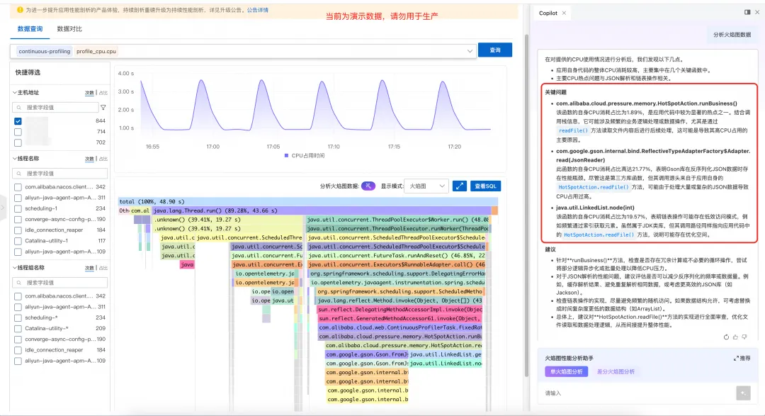Viewport: 765px width, 416px height.
Task: Click the 分析火焰图数据 chat bubble
Action: [732, 35]
